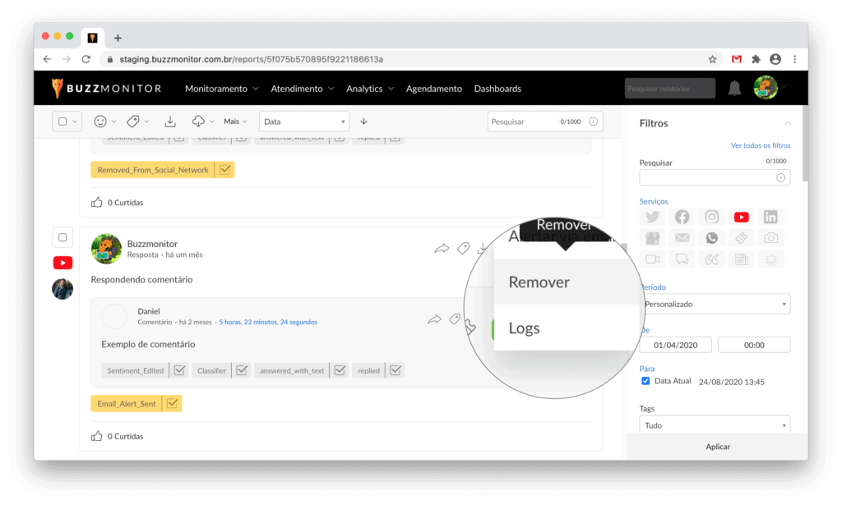Filter by the YouTube service icon
Image resolution: width=842 pixels, height=505 pixels.
(741, 217)
